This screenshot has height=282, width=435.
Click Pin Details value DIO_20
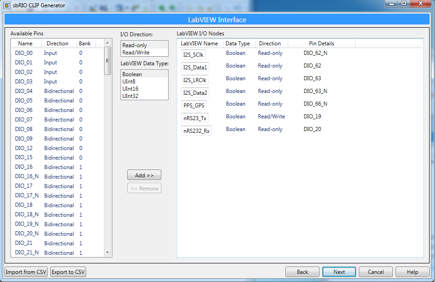(312, 129)
